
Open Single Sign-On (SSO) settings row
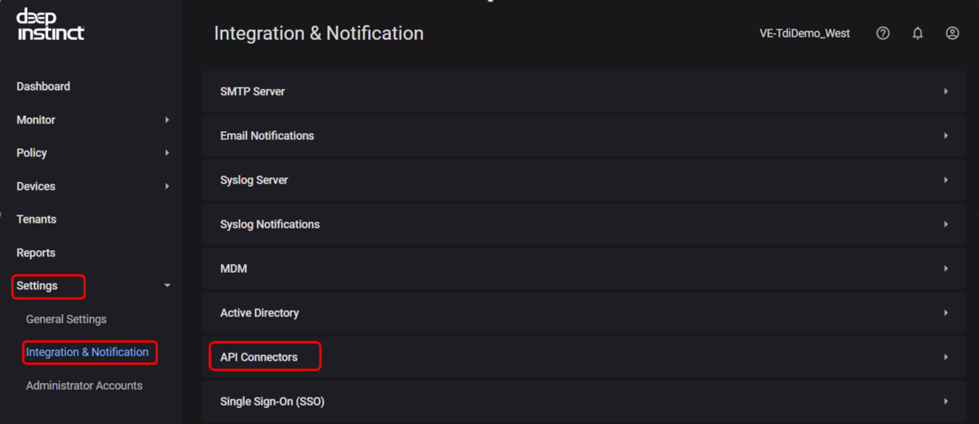click(272, 401)
